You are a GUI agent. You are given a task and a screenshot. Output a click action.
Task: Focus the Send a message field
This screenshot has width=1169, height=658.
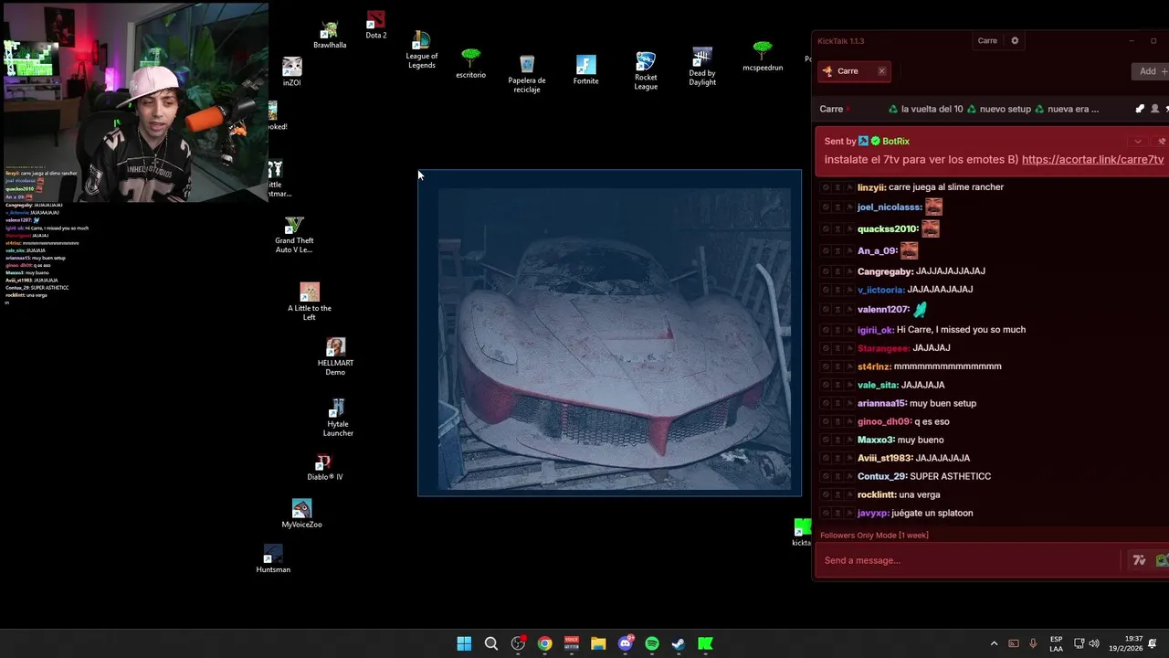968,560
